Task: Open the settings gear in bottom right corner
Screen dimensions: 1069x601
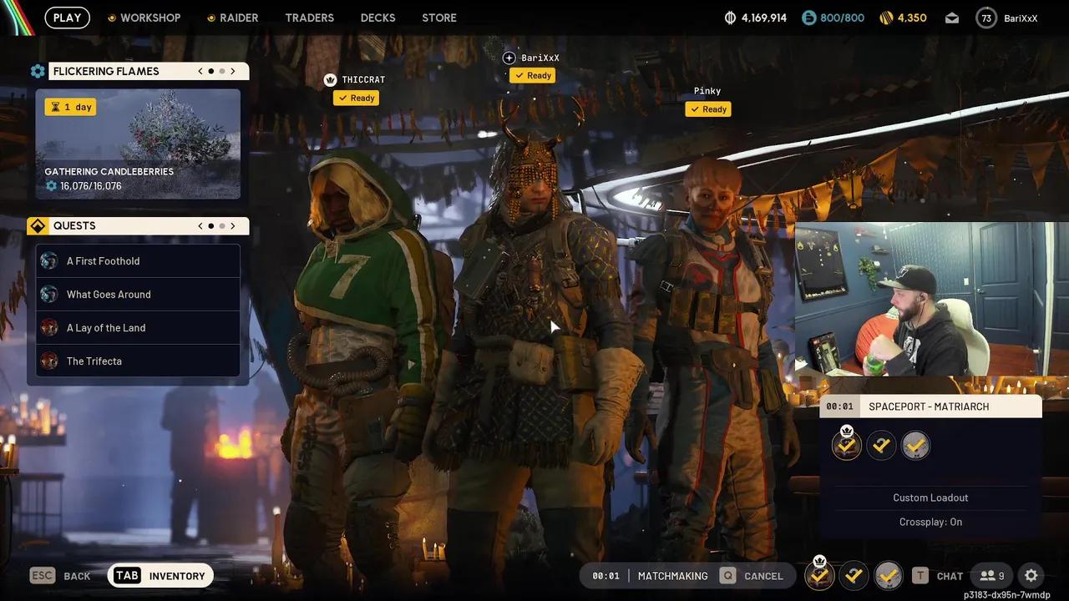Action: tap(1031, 575)
